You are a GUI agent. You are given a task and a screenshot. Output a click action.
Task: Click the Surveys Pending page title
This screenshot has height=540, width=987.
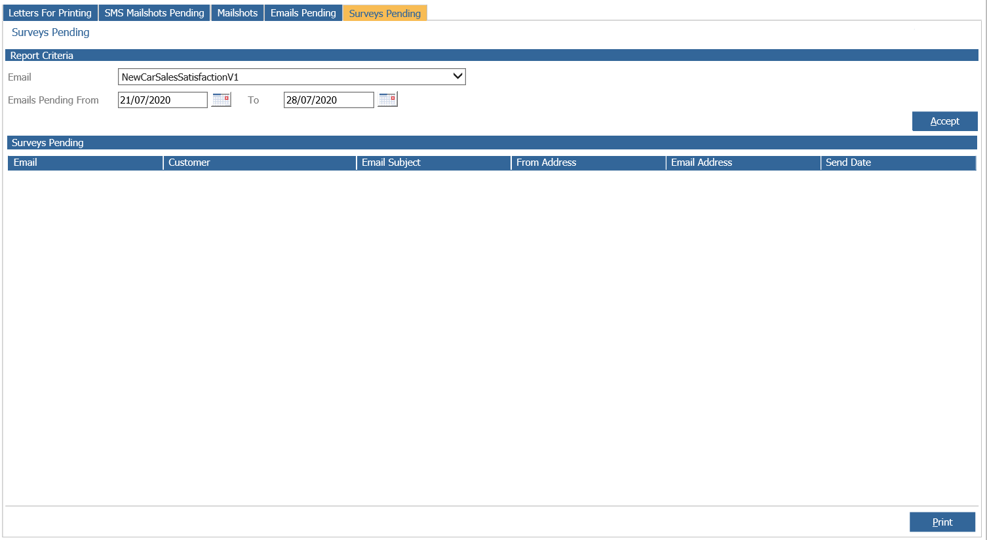click(x=50, y=32)
